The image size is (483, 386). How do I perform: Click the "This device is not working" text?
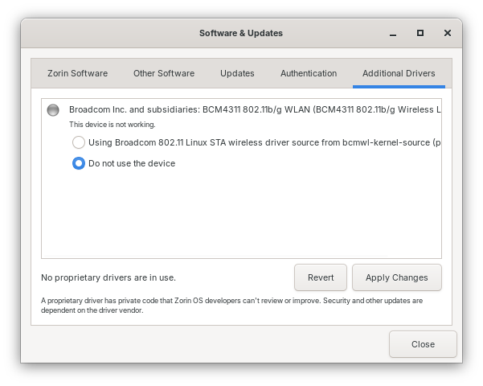click(113, 125)
